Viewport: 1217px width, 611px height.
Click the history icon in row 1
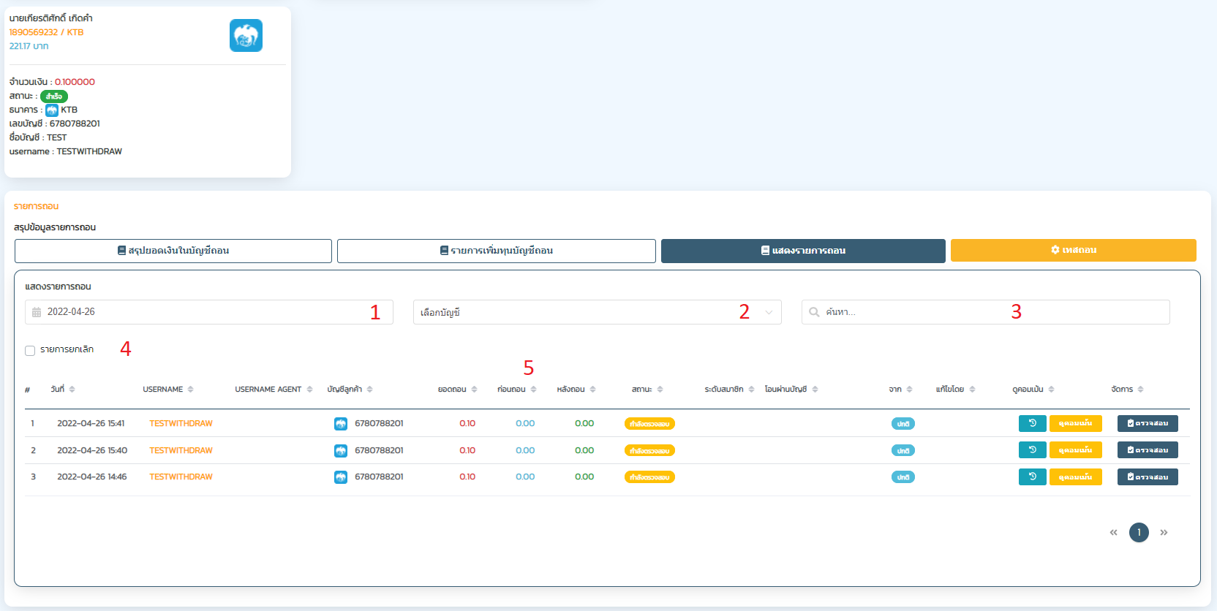[1032, 423]
